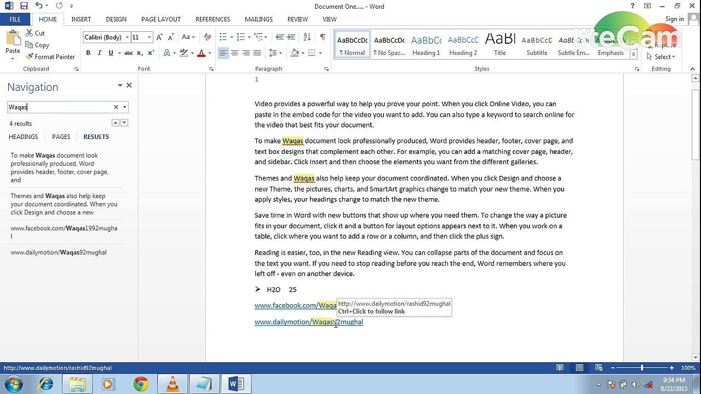
Task: Justify the paragraph text
Action: coord(257,53)
